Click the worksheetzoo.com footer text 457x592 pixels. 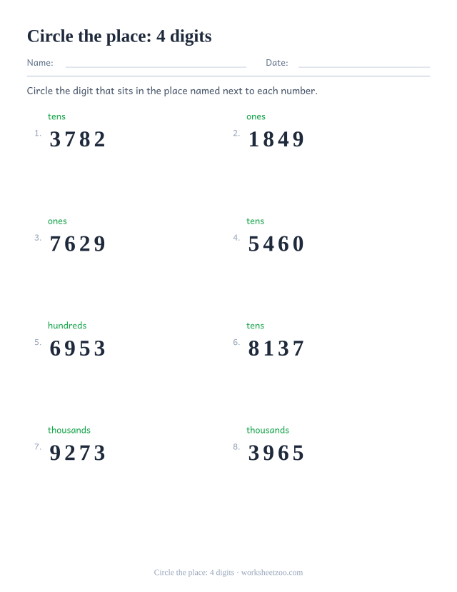[272, 573]
